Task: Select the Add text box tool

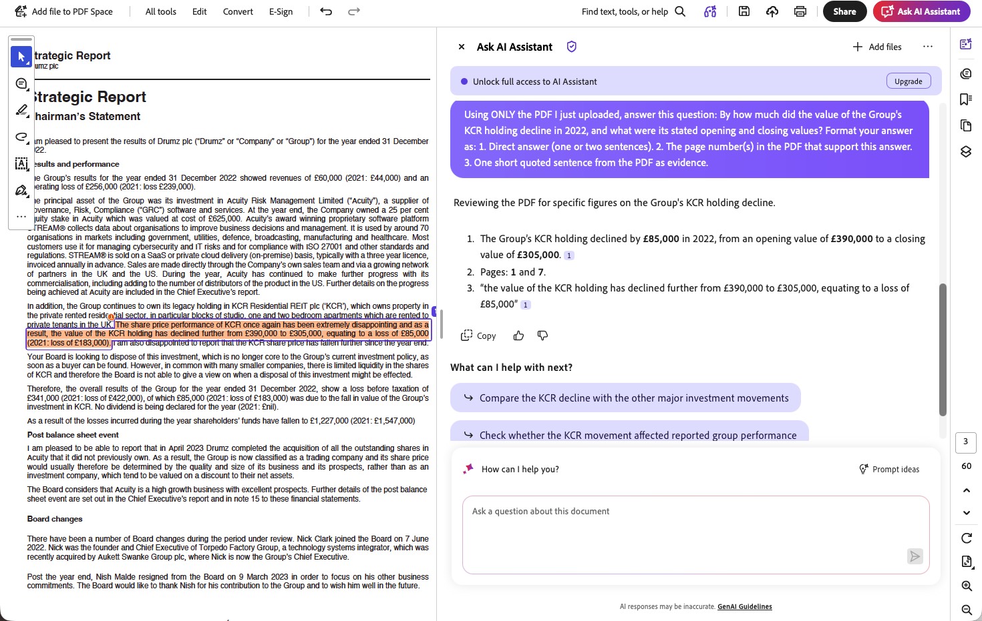Action: tap(21, 163)
